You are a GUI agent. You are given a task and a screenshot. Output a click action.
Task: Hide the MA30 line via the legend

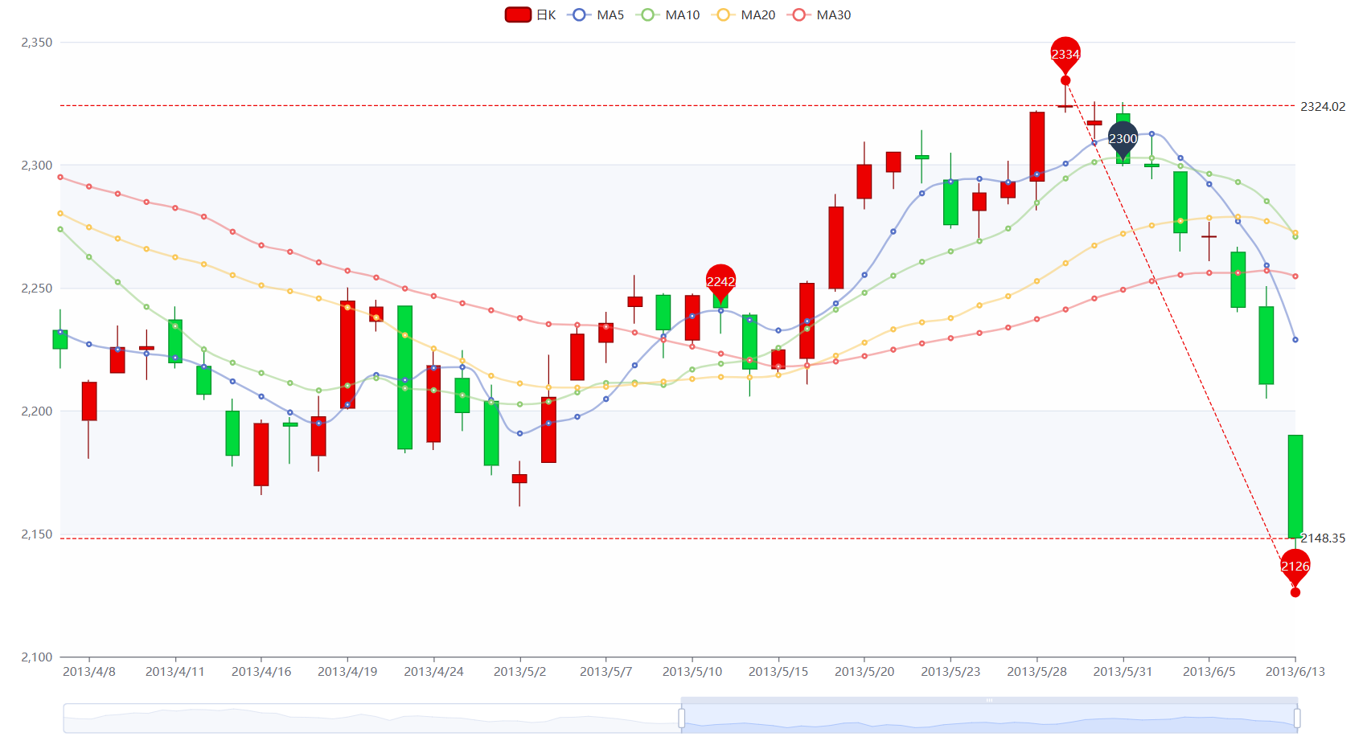[x=819, y=14]
